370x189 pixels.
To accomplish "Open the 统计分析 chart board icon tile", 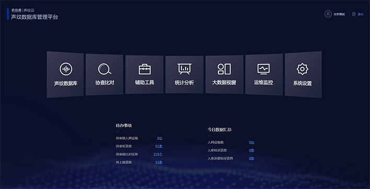I will coord(184,75).
